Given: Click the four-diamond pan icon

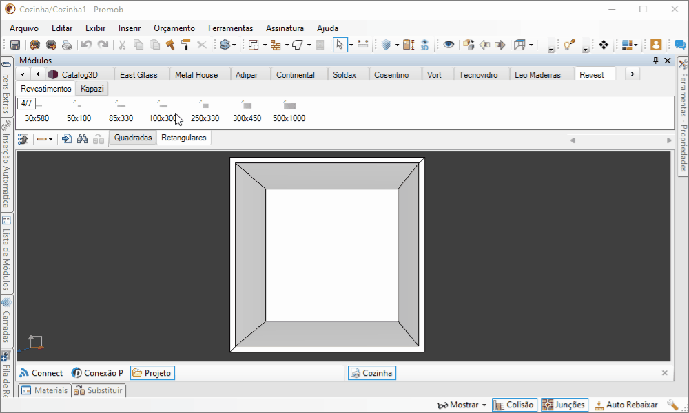Looking at the screenshot, I should (x=604, y=45).
